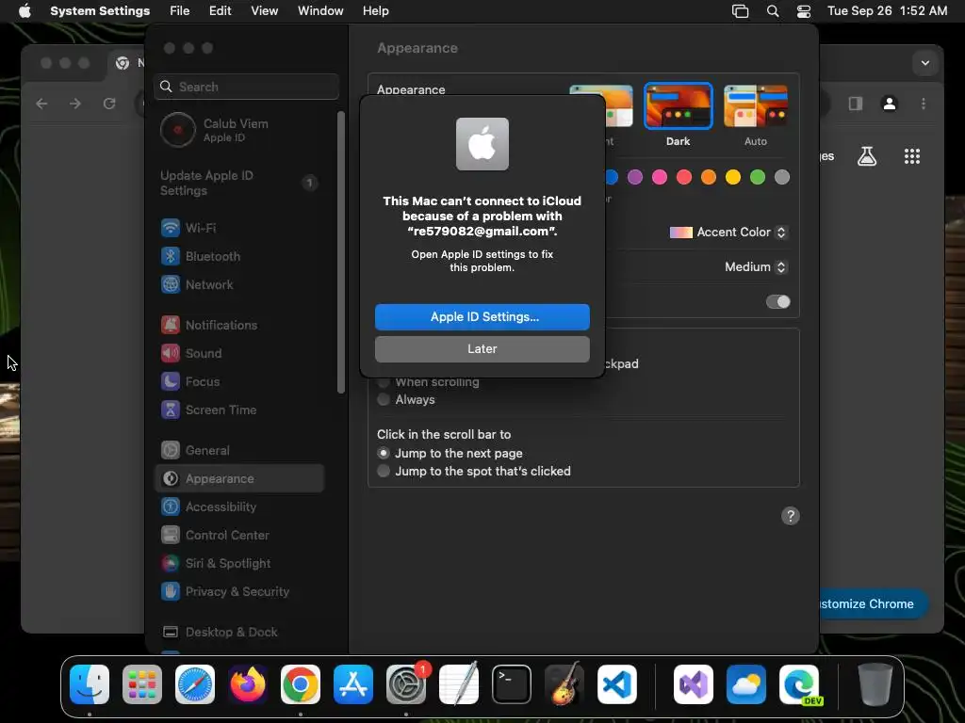The image size is (965, 723).
Task: Open the Weather app in Dock
Action: tap(746, 684)
